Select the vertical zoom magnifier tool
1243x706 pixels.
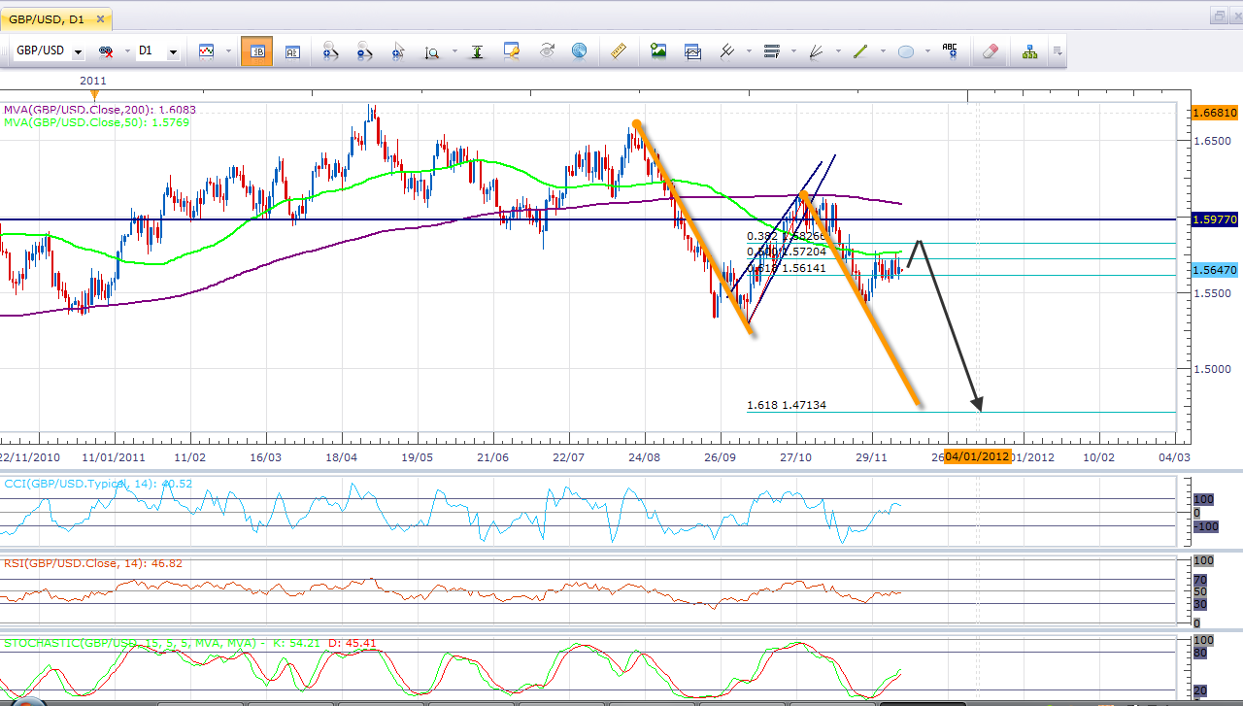432,51
